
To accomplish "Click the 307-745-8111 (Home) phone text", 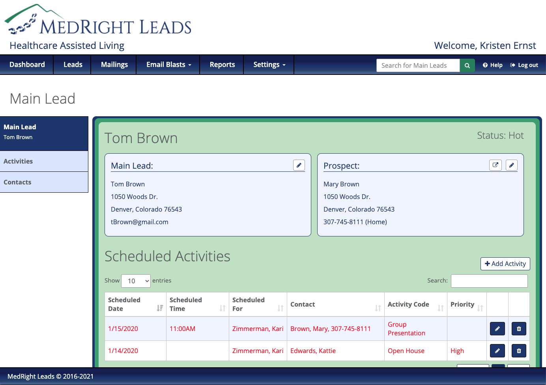I will click(x=355, y=222).
